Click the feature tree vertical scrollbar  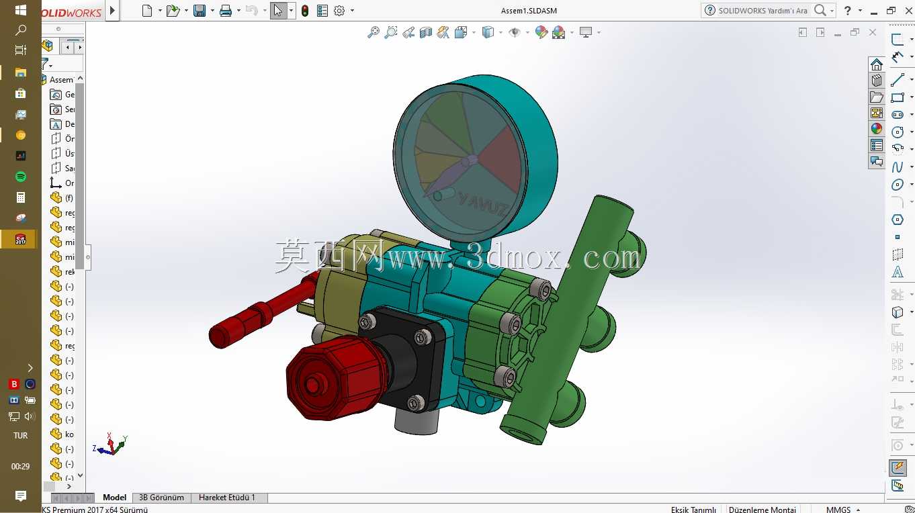pos(80,277)
